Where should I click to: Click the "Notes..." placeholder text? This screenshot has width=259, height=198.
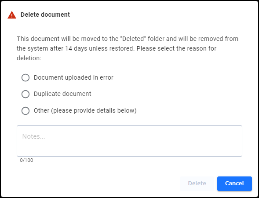click(x=33, y=136)
